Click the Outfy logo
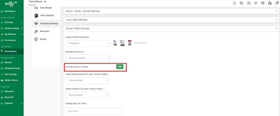Viewport: 280px width, 116px height. pos(11,3)
